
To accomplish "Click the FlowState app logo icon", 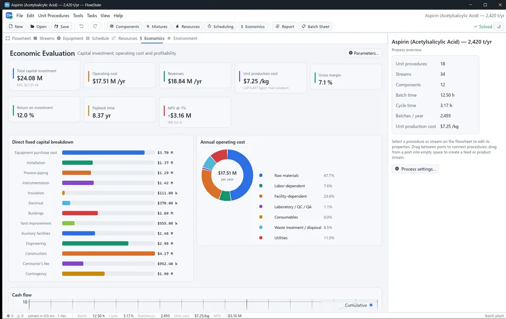I will point(9,15).
